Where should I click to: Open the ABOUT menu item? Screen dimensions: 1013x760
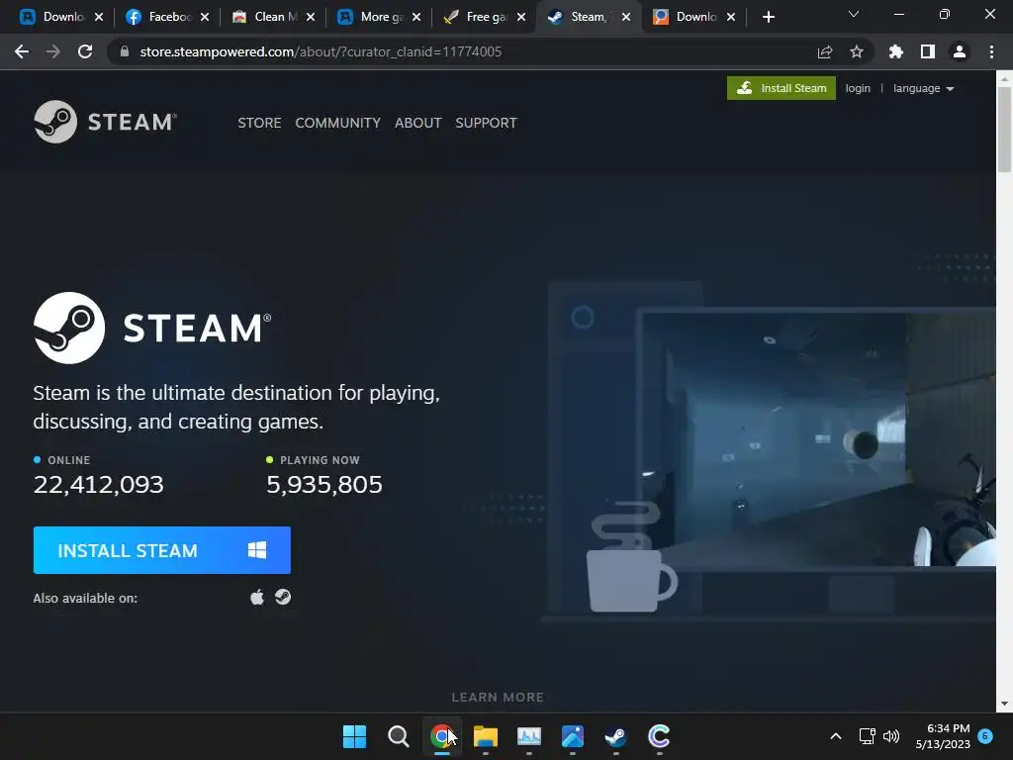[x=418, y=123]
